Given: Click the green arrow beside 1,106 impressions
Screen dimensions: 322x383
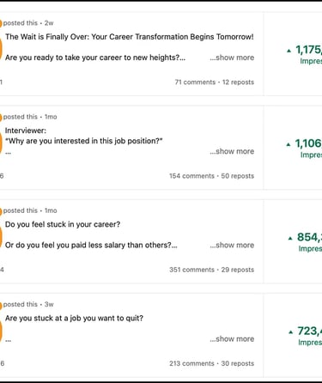Looking at the screenshot, I should pos(289,144).
